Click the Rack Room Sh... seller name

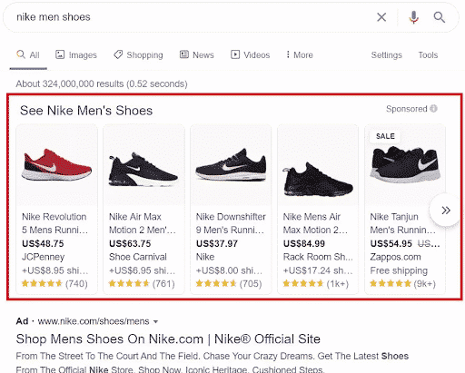pos(318,257)
